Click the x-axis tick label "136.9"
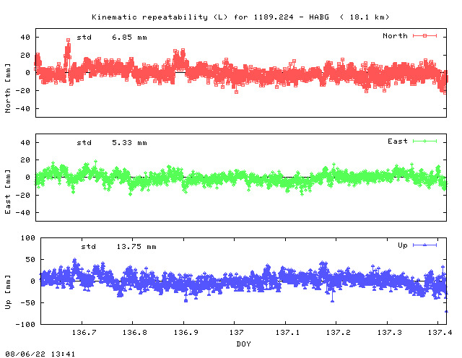 186,332
